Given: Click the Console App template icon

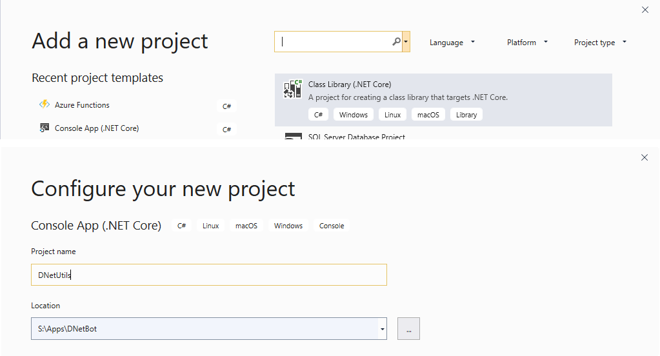Looking at the screenshot, I should (45, 128).
